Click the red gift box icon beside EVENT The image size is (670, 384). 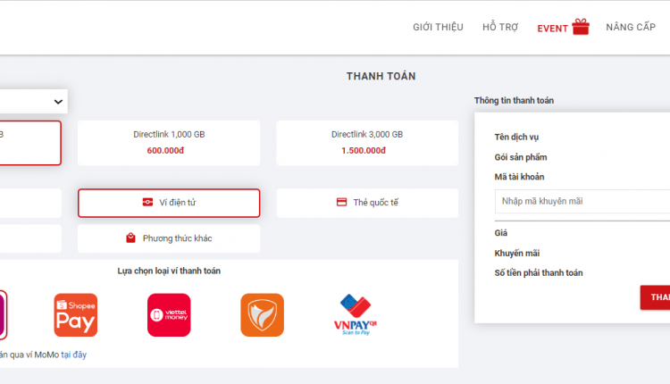[581, 27]
